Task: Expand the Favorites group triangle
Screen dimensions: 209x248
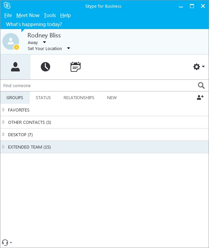Action: click(4, 110)
